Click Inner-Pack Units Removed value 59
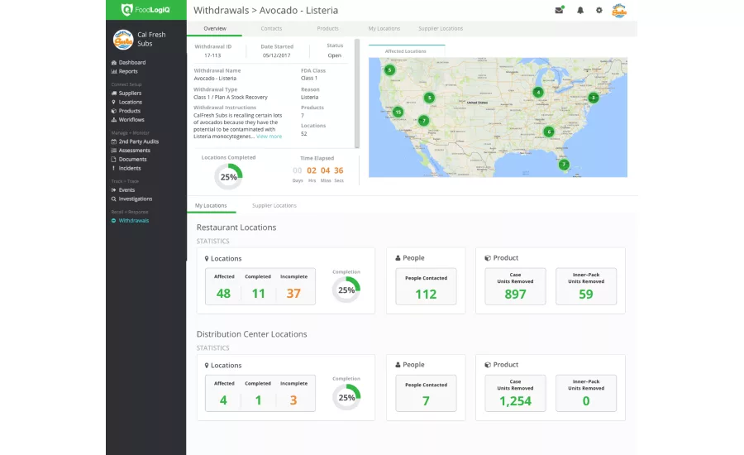Screen dimensions: 744x455 [x=586, y=295]
